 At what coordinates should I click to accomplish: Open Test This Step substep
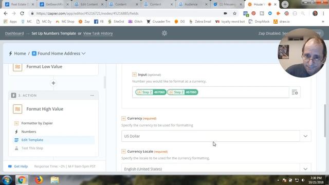click(x=32, y=148)
